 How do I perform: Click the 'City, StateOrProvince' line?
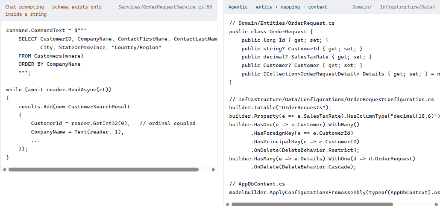(x=101, y=47)
